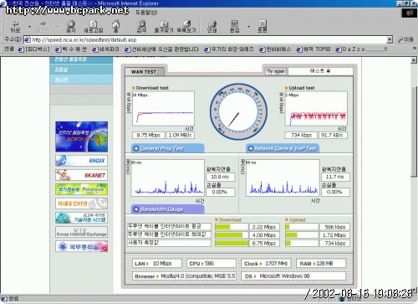Open 전용선 품질측정 sidebar menu item
The image size is (418, 304).
81,59
